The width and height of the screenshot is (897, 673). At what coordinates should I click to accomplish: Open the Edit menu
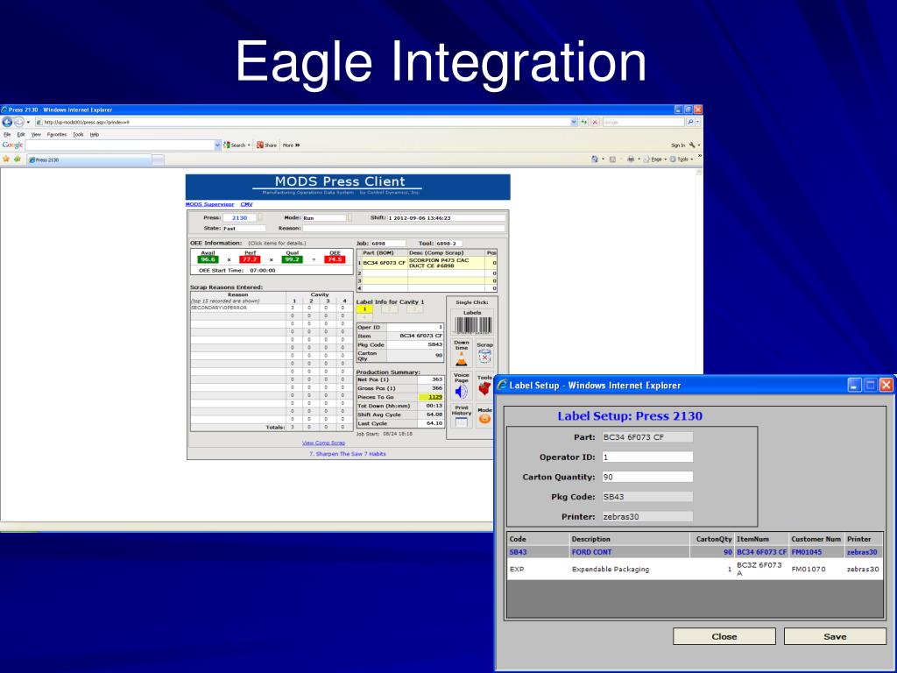coord(21,134)
